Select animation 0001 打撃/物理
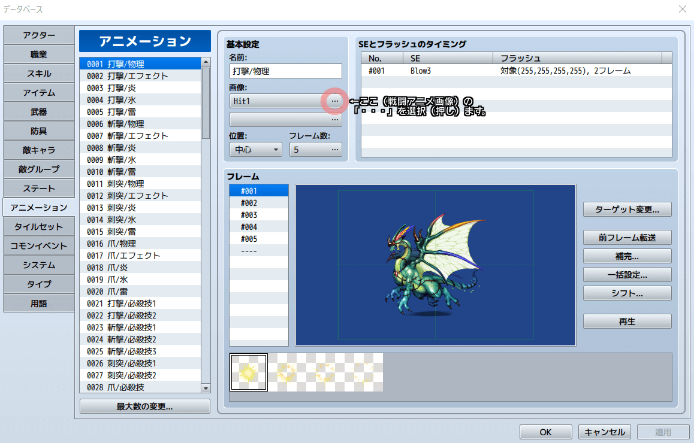The image size is (694, 443). pyautogui.click(x=140, y=64)
